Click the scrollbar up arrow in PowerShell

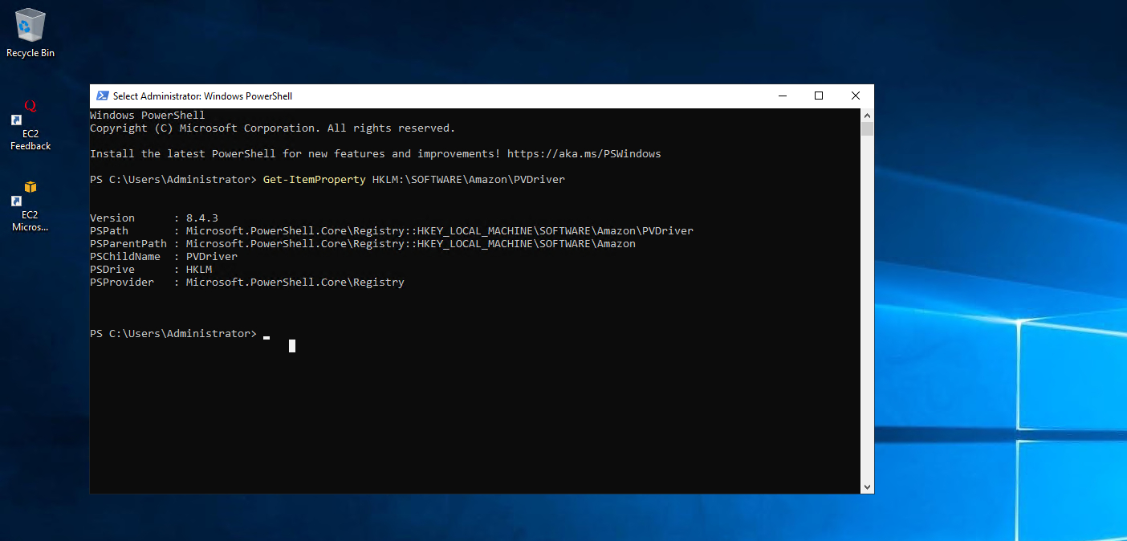tap(867, 115)
